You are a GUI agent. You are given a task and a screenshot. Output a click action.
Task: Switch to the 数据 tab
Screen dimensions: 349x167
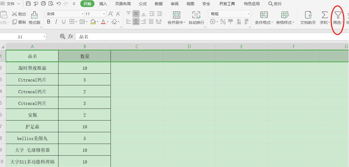pyautogui.click(x=159, y=4)
